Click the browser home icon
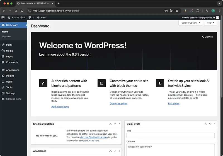 (x=22, y=11)
